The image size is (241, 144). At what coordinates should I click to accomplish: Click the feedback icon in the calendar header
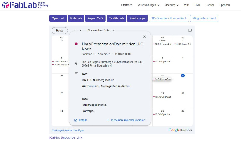click(x=190, y=30)
